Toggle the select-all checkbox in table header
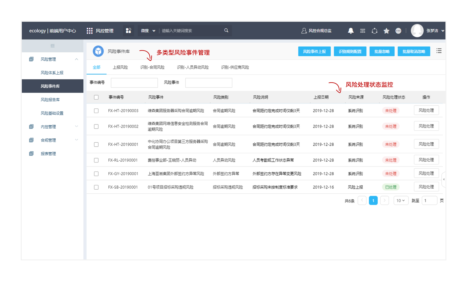Image resolution: width=467 pixels, height=281 pixels. coord(96,97)
